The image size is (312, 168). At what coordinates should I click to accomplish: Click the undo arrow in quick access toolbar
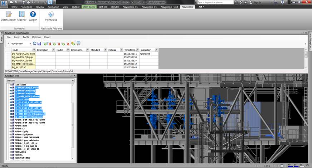(x=33, y=2)
